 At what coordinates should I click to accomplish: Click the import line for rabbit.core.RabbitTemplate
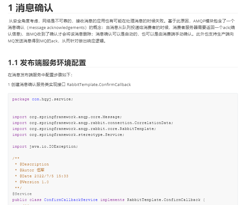(x=84, y=129)
